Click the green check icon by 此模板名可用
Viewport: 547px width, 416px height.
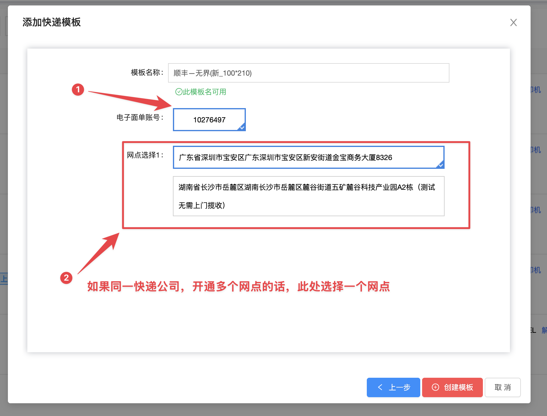(179, 92)
